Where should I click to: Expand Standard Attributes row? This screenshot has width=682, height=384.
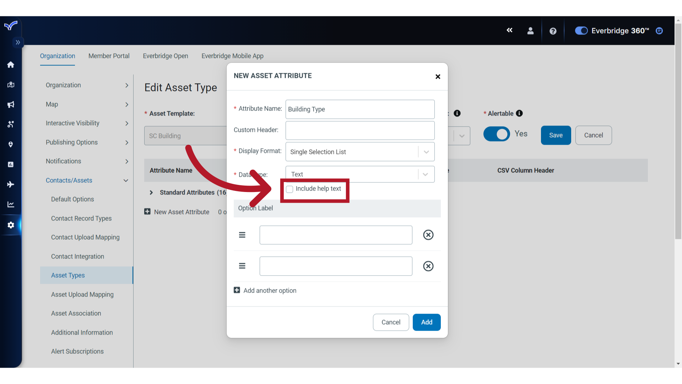point(151,192)
